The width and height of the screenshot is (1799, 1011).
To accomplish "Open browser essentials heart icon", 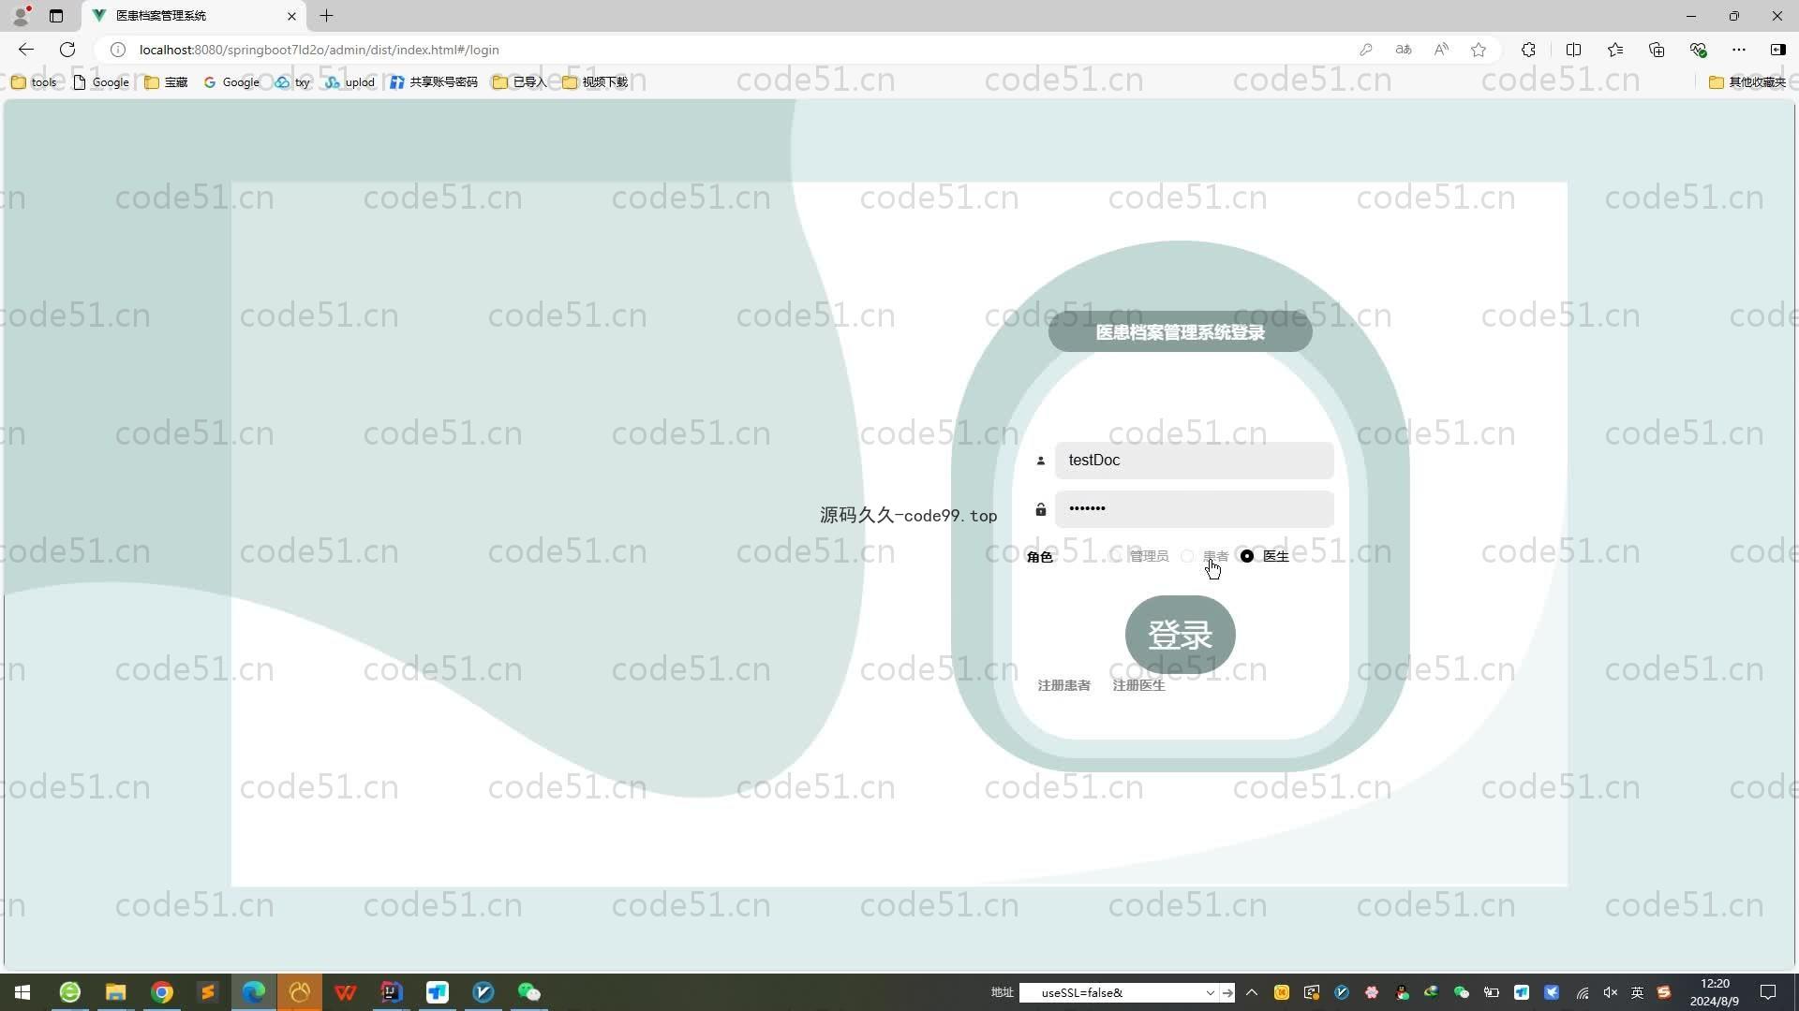I will pyautogui.click(x=1698, y=50).
